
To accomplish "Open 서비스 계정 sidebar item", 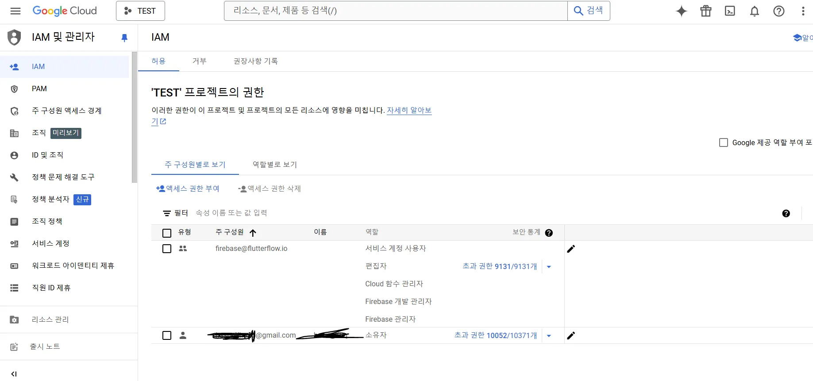I will [x=65, y=244].
